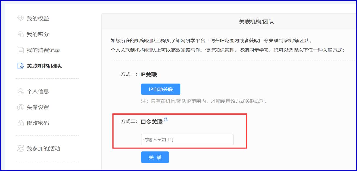This screenshot has width=357, height=171.
Task: Open the 个人信息 settings page
Action: click(x=38, y=91)
